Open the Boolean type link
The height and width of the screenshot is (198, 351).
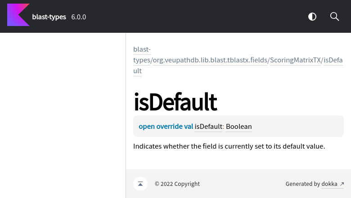(239, 127)
